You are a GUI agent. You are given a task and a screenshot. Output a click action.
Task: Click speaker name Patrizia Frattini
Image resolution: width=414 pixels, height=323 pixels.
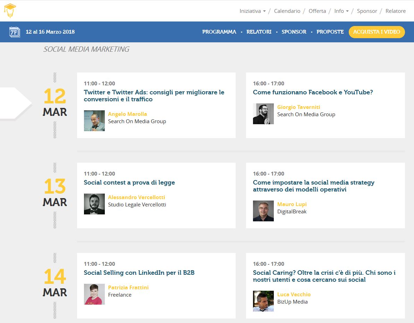128,288
